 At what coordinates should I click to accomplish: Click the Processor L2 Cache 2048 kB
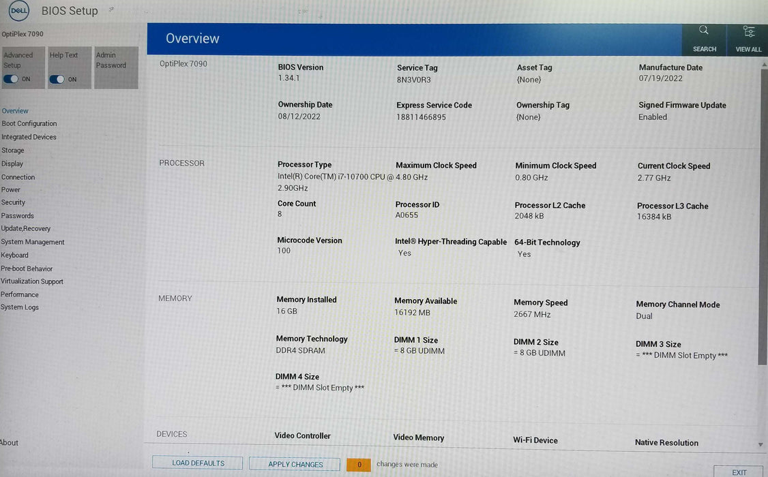click(529, 216)
